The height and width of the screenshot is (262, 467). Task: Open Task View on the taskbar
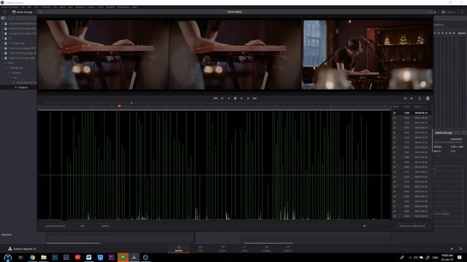coord(20,257)
